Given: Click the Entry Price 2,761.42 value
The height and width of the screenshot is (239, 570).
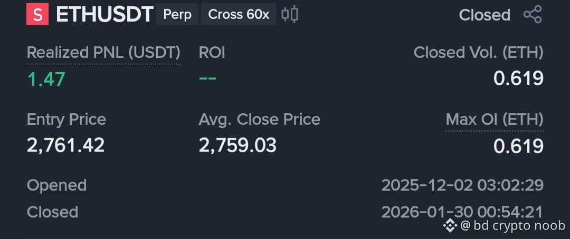Looking at the screenshot, I should pos(66,145).
